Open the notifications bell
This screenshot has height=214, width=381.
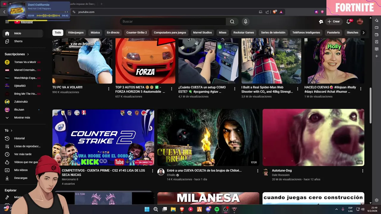pyautogui.click(x=349, y=21)
